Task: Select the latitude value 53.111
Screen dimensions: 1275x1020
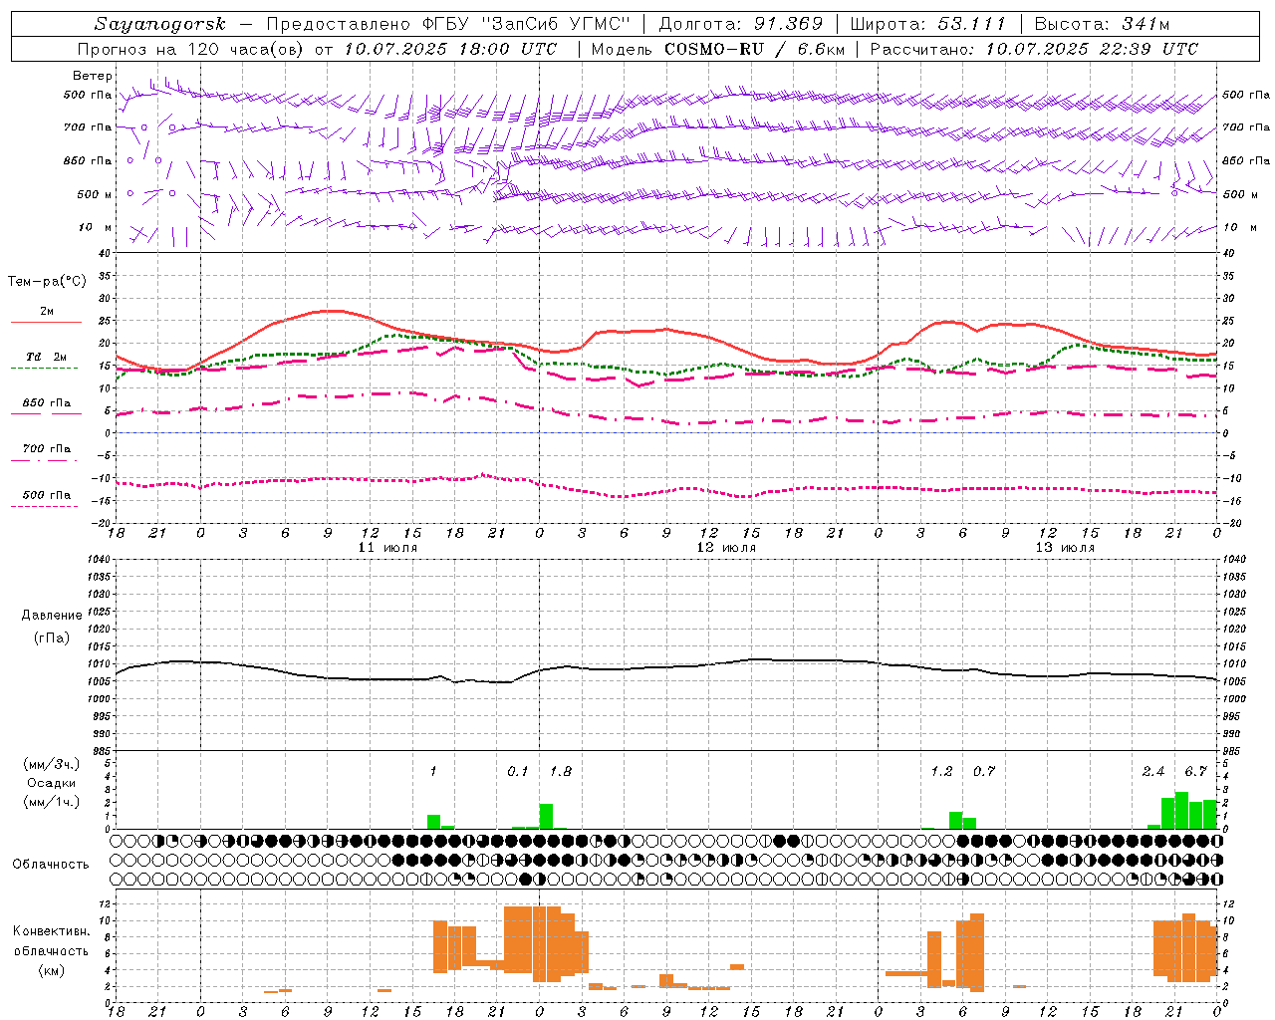Action: [972, 24]
